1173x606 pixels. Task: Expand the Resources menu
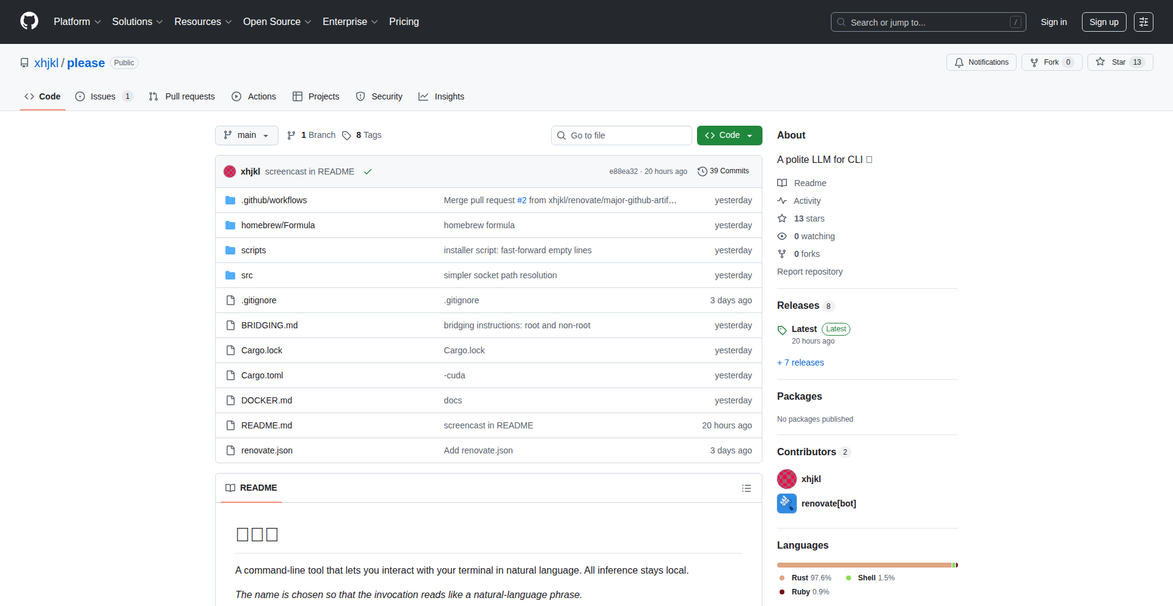click(203, 22)
